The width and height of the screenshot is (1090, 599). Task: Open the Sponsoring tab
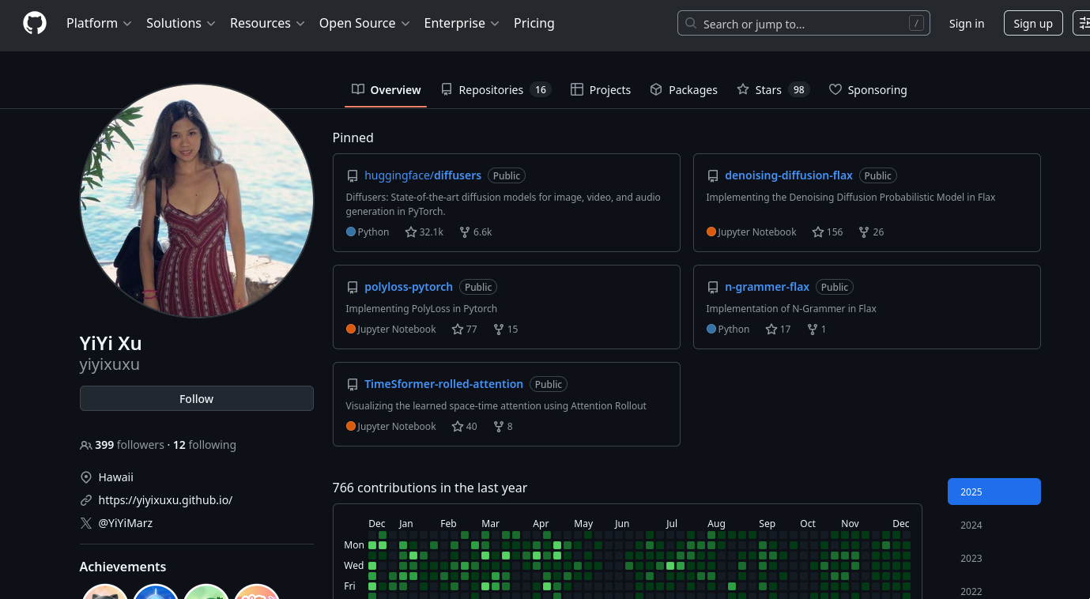pyautogui.click(x=868, y=89)
